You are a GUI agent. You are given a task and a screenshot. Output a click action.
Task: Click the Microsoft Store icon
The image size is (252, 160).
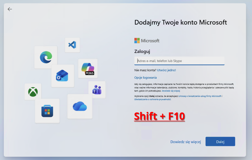[x=47, y=111]
